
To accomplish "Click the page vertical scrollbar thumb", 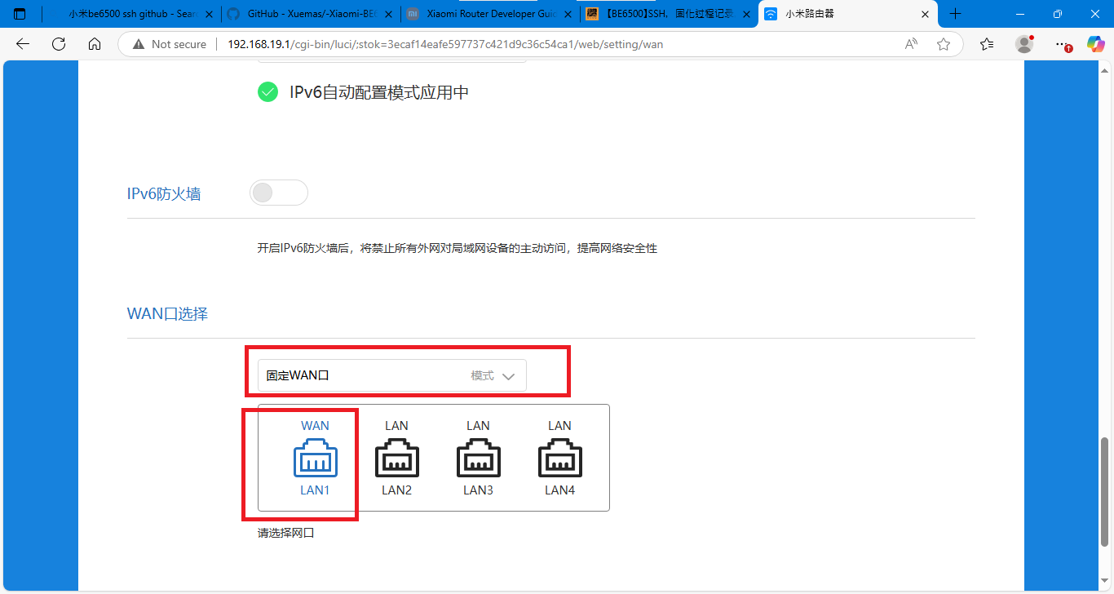I will click(1105, 491).
